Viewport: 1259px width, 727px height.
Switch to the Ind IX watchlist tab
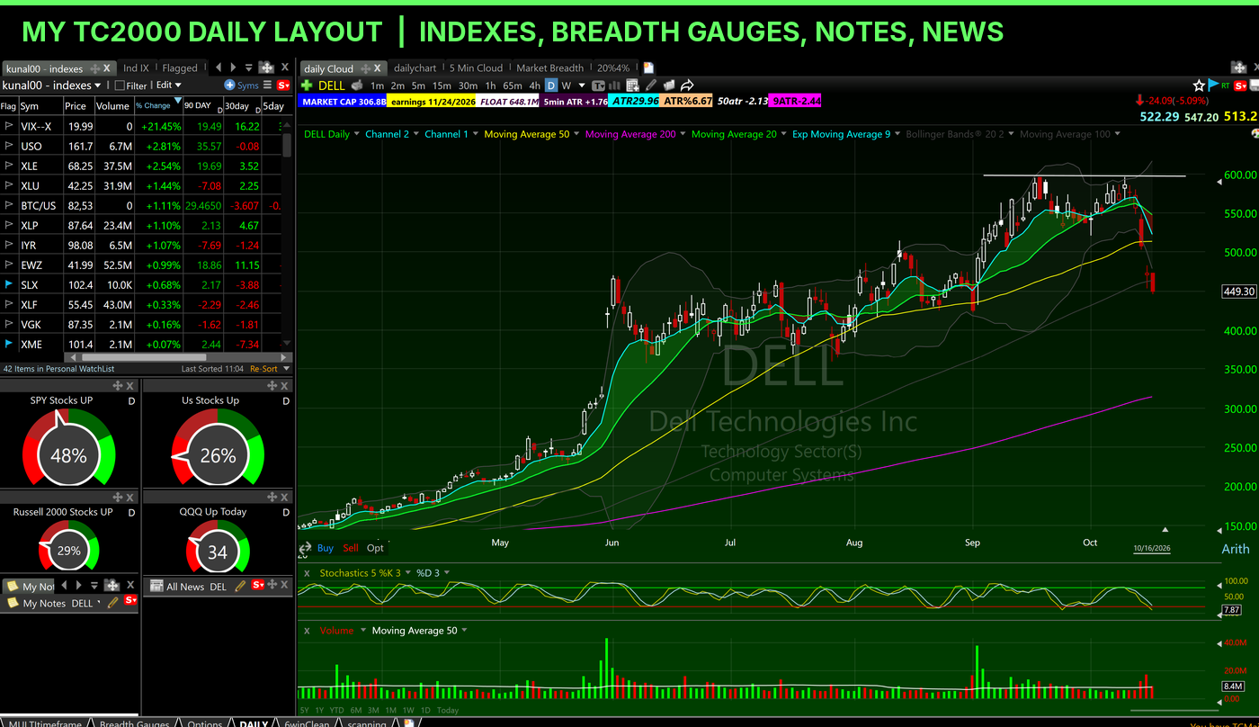point(136,67)
